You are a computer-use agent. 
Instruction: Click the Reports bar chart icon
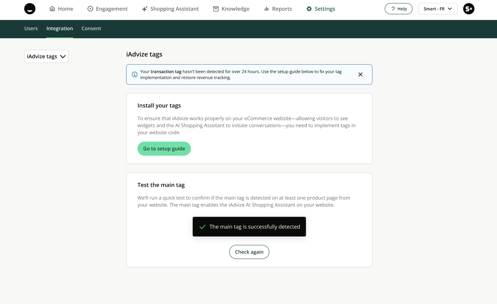(266, 9)
